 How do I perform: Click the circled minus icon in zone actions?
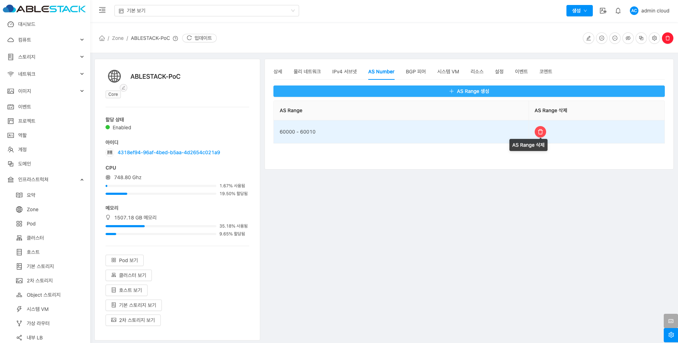click(615, 38)
